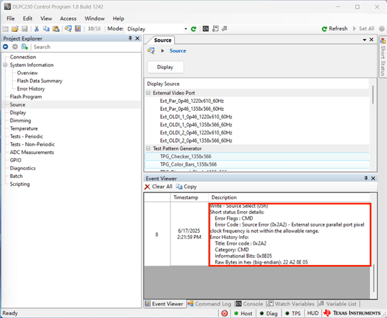
Task: Click the green refresh arrow beside Mode dropdown
Action: (x=194, y=29)
